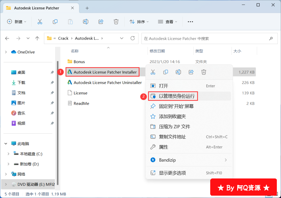Viewport: 281px width, 198px height.
Task: Click the 139 KB size of License
Action: coord(248,93)
